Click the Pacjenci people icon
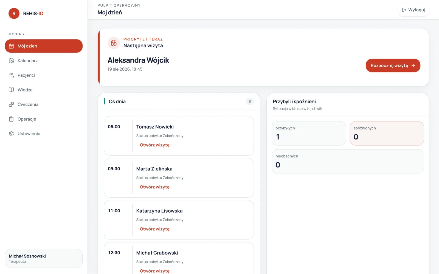439x274 pixels. coord(11,75)
